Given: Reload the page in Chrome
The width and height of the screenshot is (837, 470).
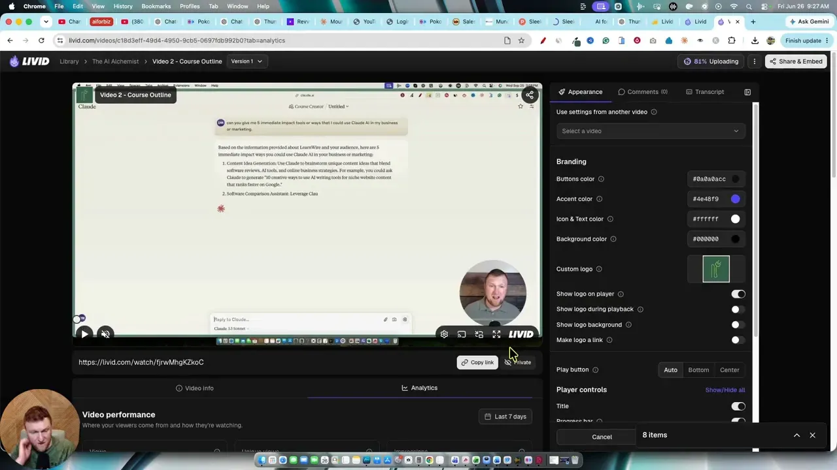Looking at the screenshot, I should tap(41, 40).
